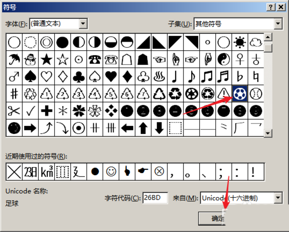Select the black sun symbol
Screen dimensions: 289x232
[240, 42]
